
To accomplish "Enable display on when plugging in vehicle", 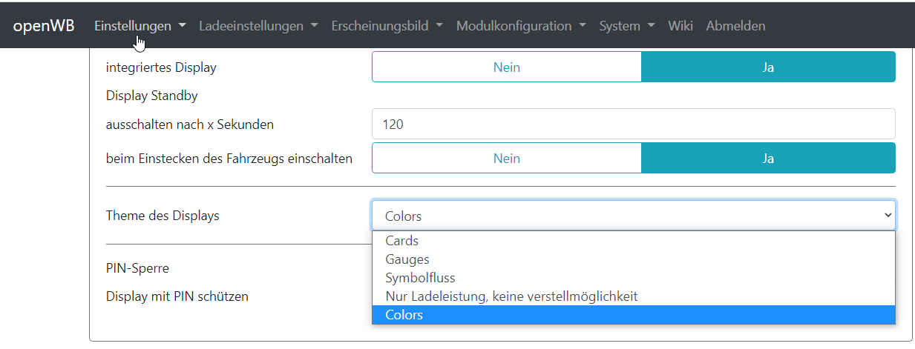I will click(x=768, y=158).
